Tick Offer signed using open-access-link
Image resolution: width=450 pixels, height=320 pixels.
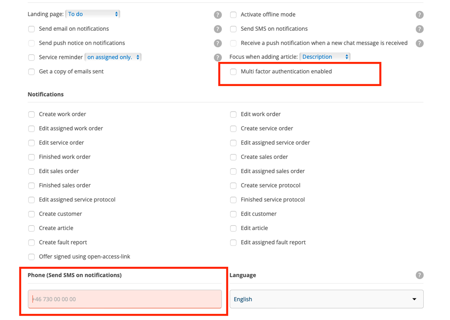tap(32, 257)
